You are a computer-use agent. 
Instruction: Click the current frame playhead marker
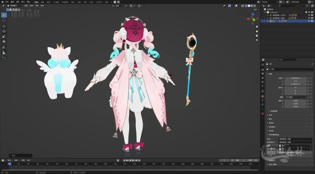[x=10, y=164]
